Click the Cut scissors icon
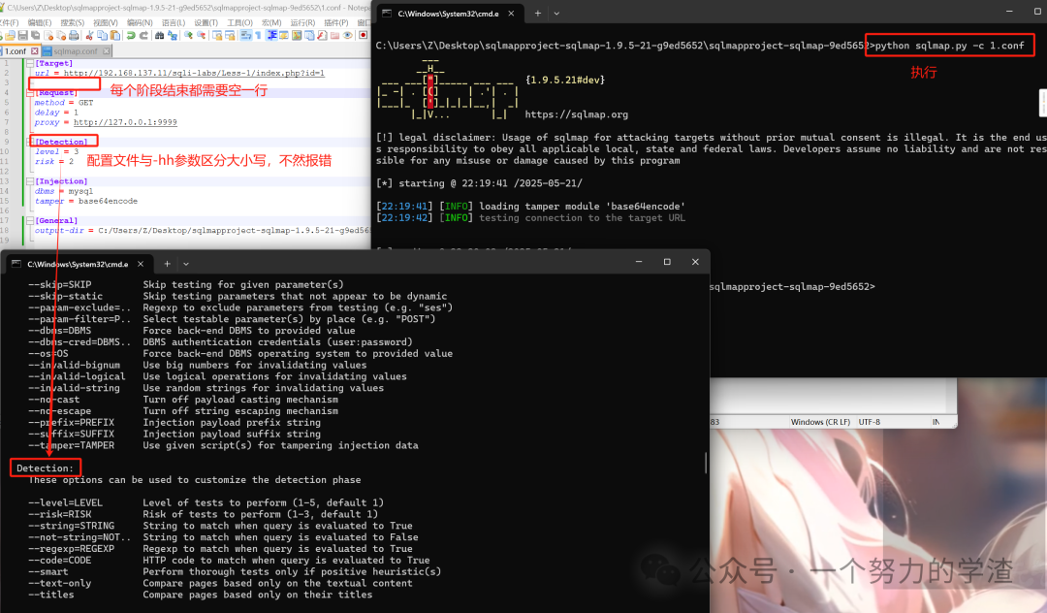Screen dimensions: 1047x613 [89, 35]
